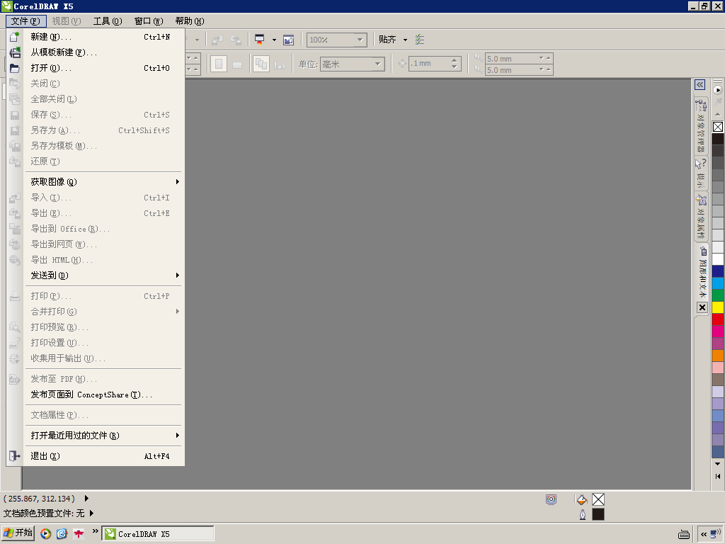The width and height of the screenshot is (725, 544).
Task: Open the 帮助 (Help) menu
Action: click(190, 21)
